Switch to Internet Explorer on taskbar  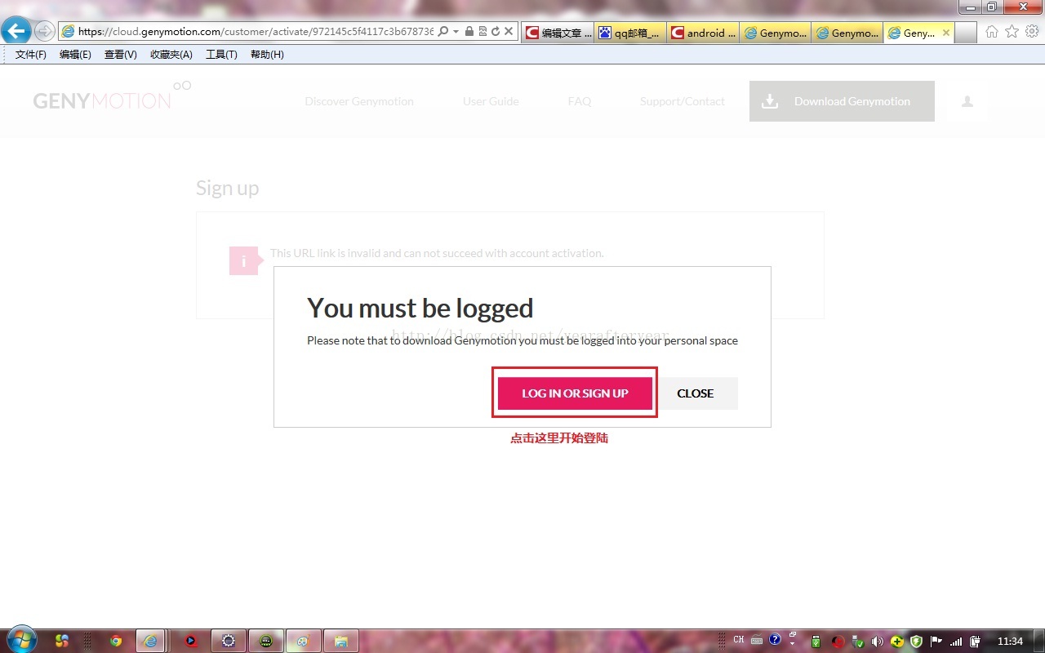(150, 642)
